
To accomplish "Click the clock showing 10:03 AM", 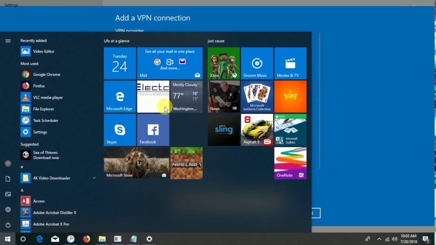I will 408,239.
